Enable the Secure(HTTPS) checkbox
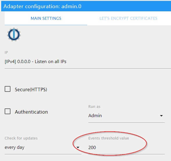Image resolution: width=171 pixels, height=161 pixels. (x=8, y=89)
